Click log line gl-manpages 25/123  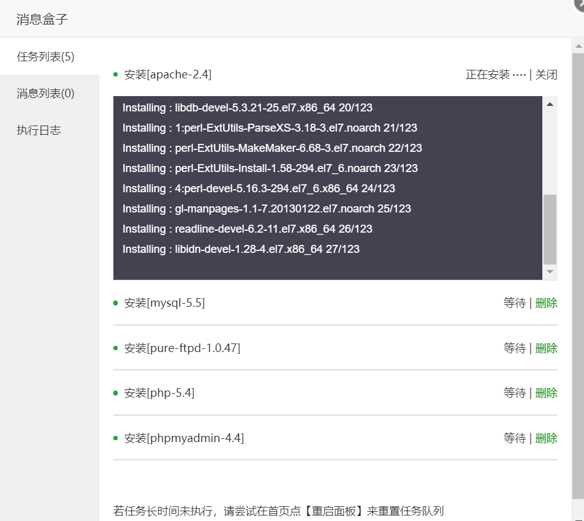pyautogui.click(x=267, y=208)
